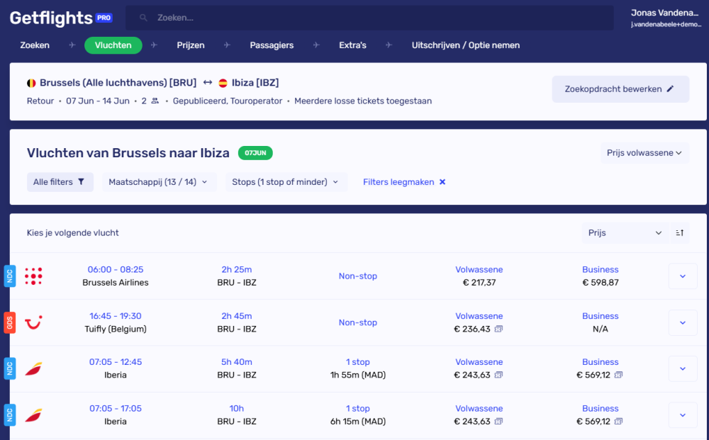
Task: Select the Iberia logo on the 07:05 flight
Action: pyautogui.click(x=33, y=368)
